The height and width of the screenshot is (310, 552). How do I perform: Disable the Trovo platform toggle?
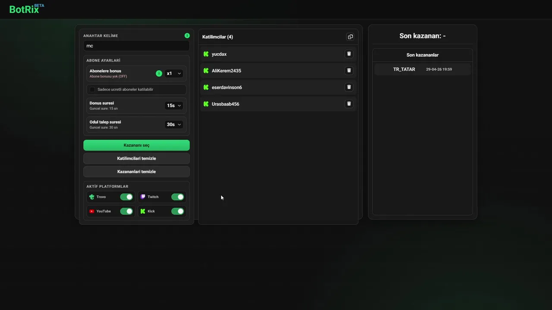(126, 197)
